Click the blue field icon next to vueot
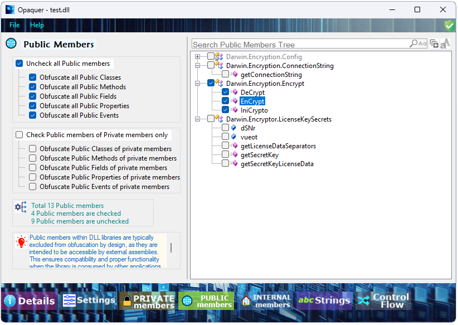This screenshot has height=325, width=458. (233, 137)
